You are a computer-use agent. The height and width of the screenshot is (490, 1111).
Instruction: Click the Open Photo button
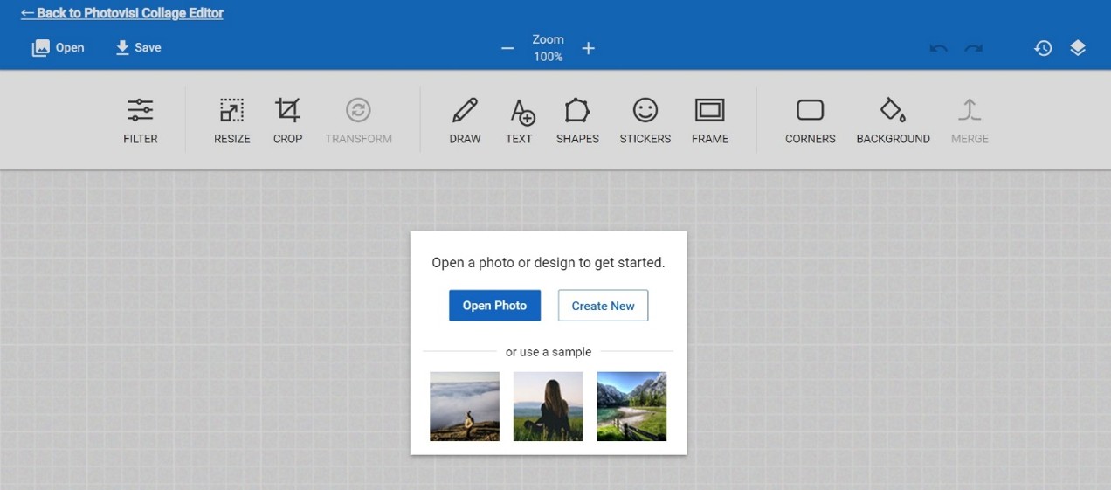(494, 306)
